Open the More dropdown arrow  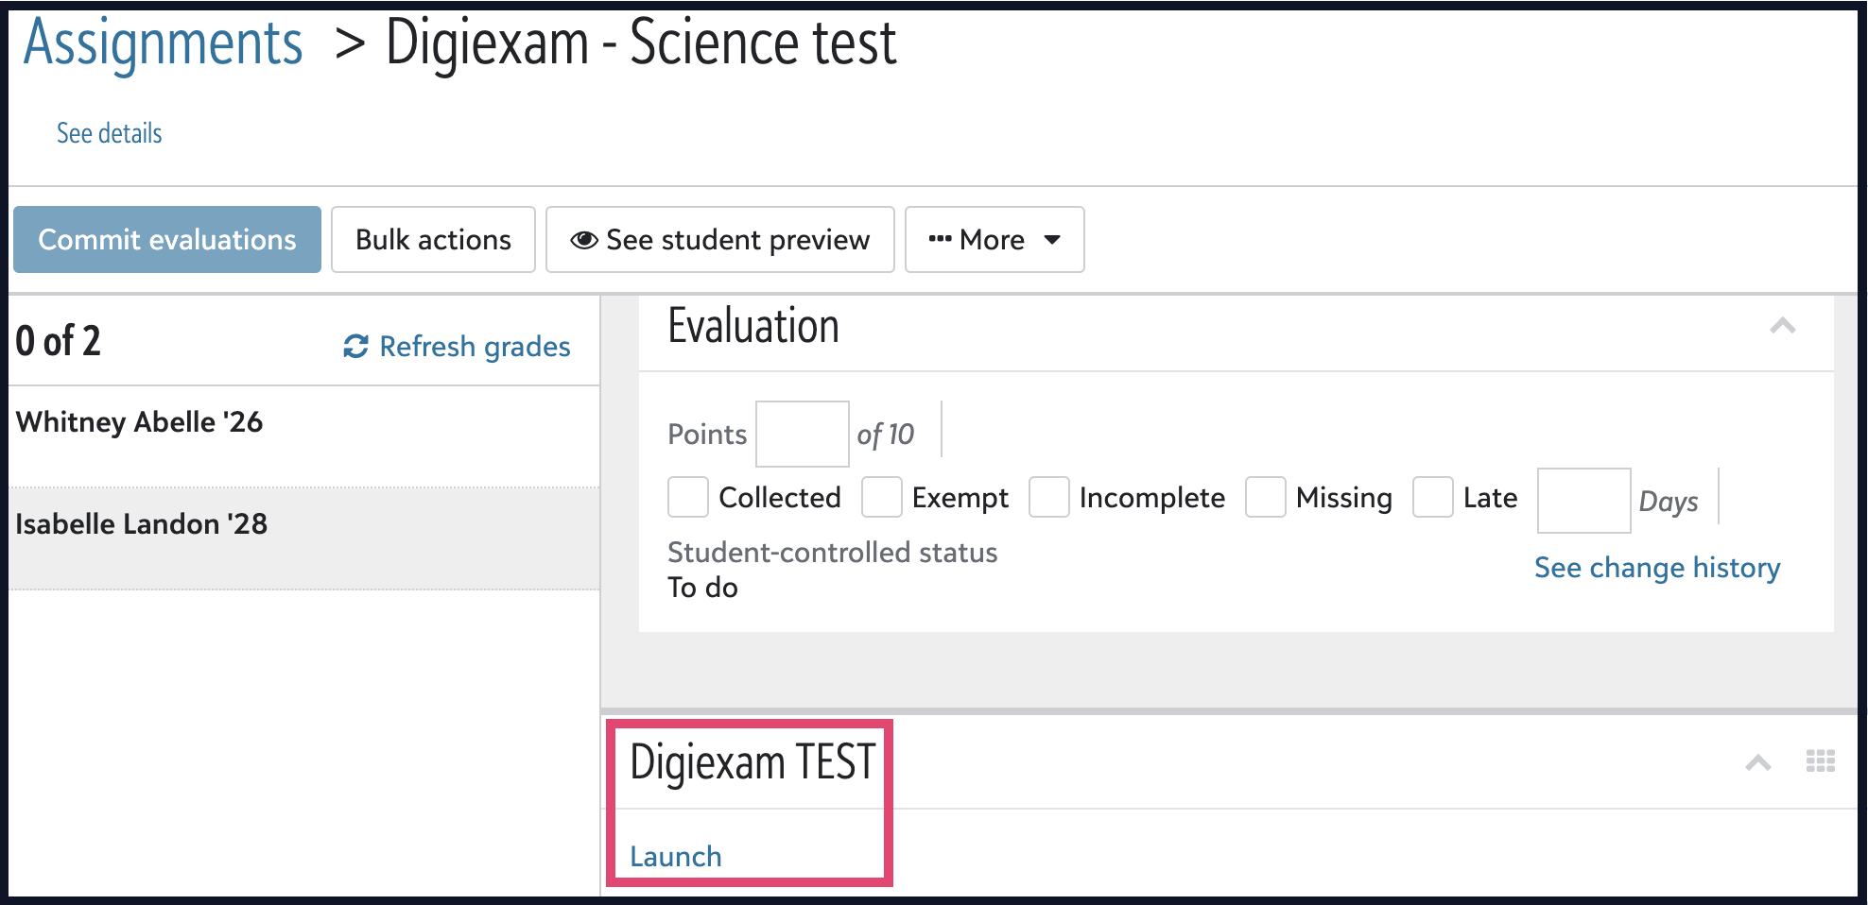click(x=1052, y=240)
